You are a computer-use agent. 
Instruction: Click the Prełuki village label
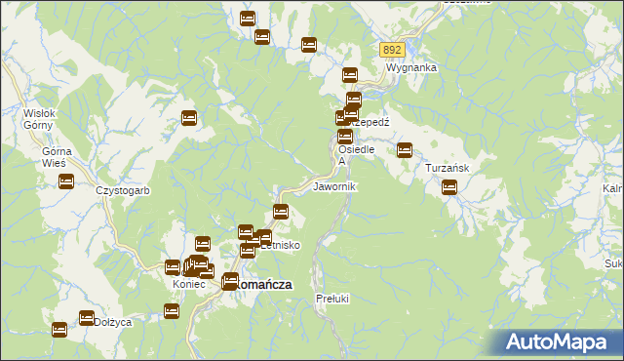pos(332,299)
